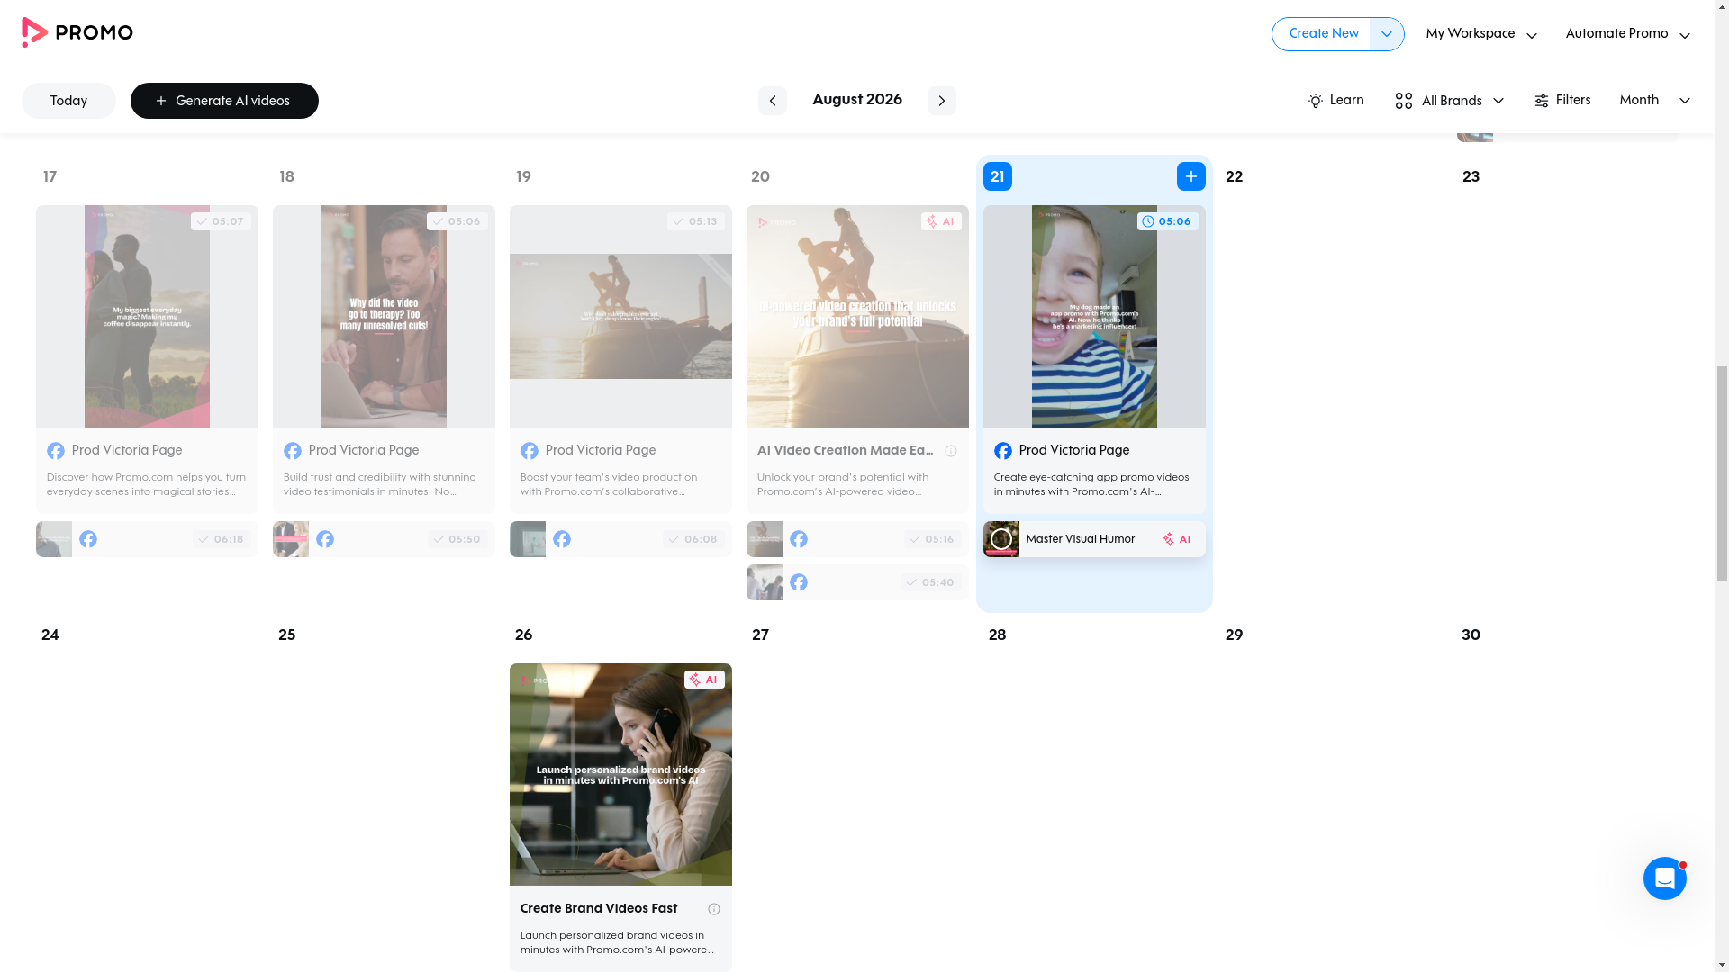The image size is (1729, 972).
Task: Open the My Workspace menu
Action: pyautogui.click(x=1481, y=34)
